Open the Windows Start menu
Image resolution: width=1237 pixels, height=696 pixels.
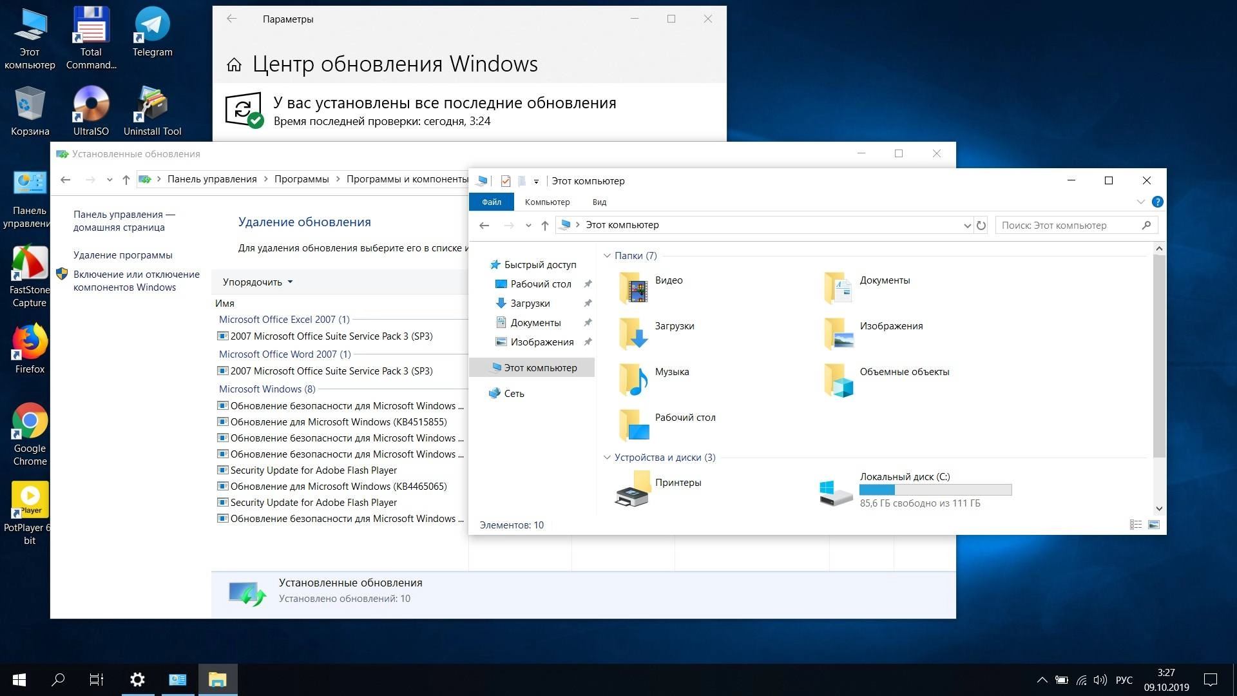(19, 679)
